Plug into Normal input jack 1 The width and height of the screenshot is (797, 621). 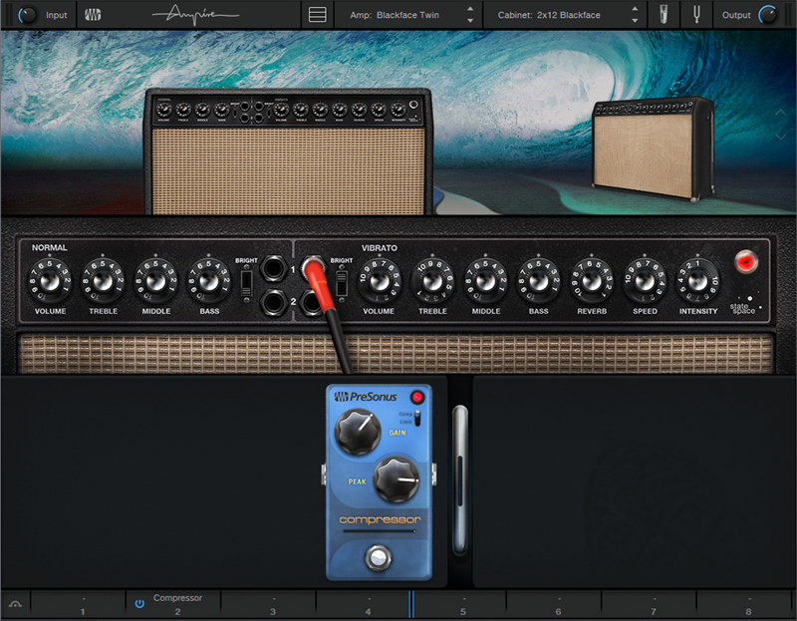(x=273, y=268)
